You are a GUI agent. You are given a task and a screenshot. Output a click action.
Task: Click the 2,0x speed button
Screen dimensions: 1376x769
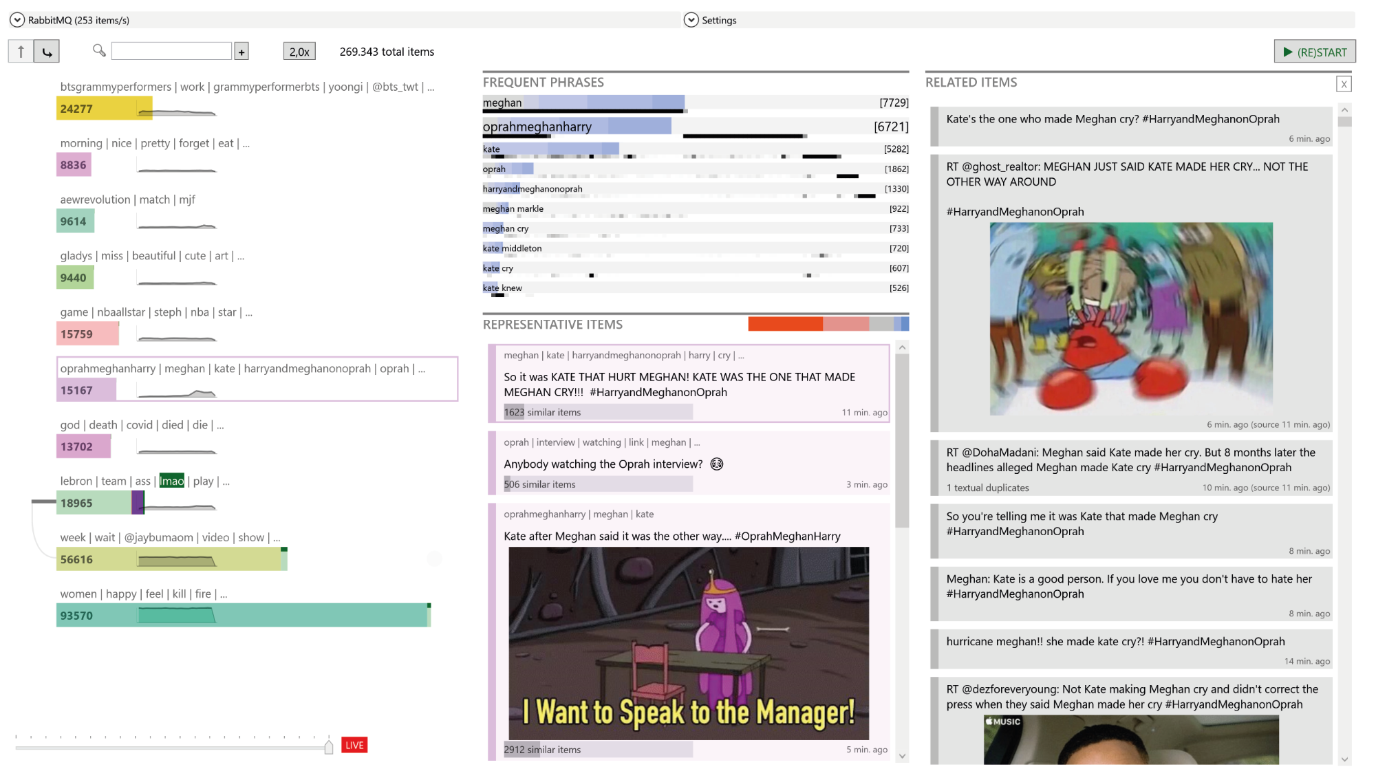(299, 52)
